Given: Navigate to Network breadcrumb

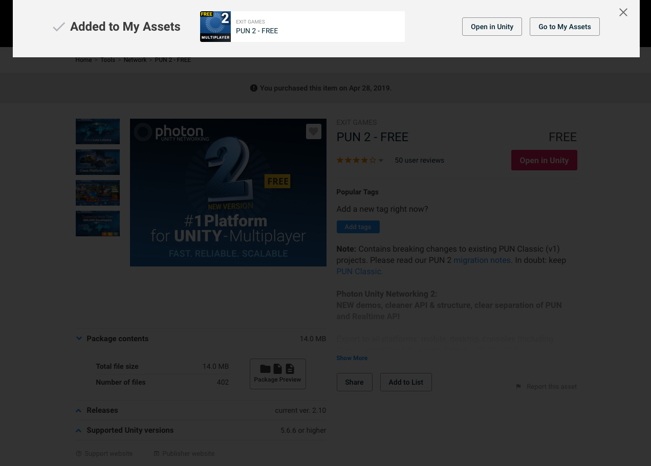Looking at the screenshot, I should 135,60.
